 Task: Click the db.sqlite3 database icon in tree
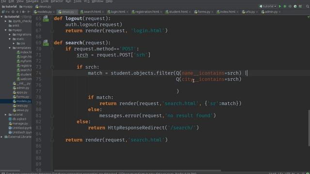(x=10, y=119)
